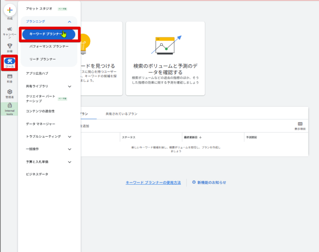Open the キャンペーン megaphone icon

pyautogui.click(x=10, y=29)
